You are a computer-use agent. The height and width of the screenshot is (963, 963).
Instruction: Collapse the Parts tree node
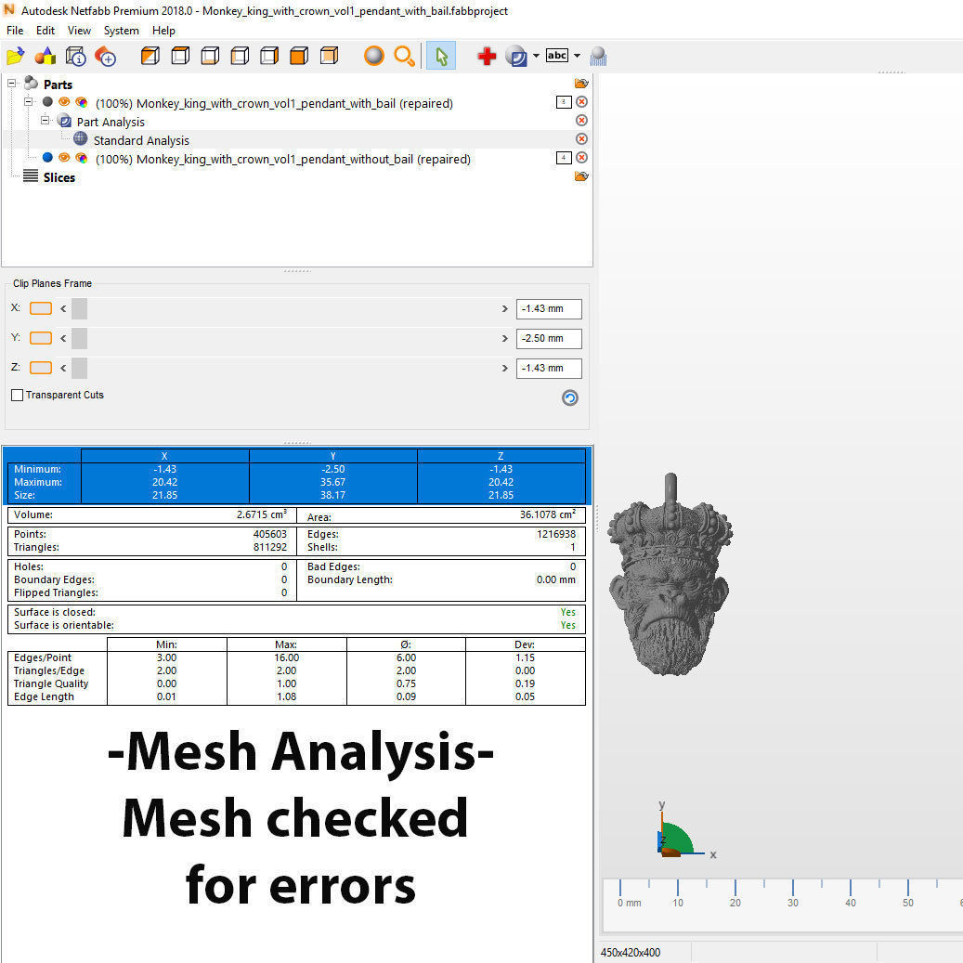click(x=12, y=83)
